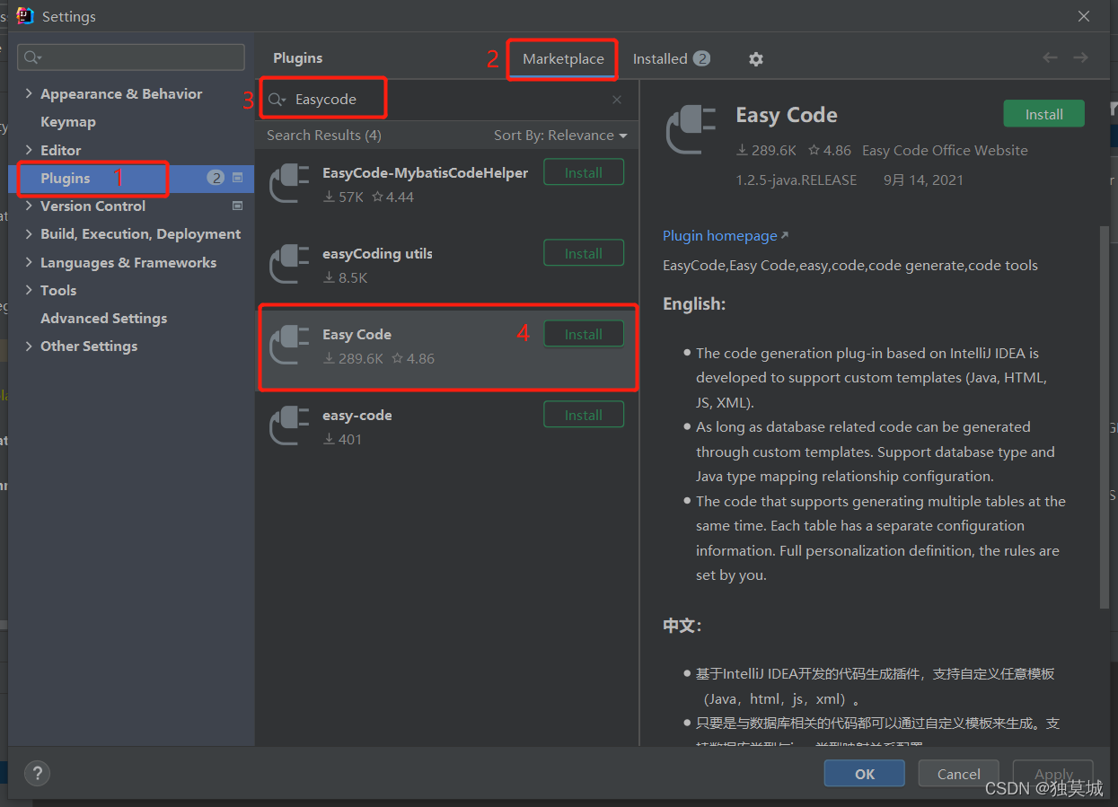Click the plugin search field containing Easycode
Image resolution: width=1118 pixels, height=807 pixels.
(445, 100)
